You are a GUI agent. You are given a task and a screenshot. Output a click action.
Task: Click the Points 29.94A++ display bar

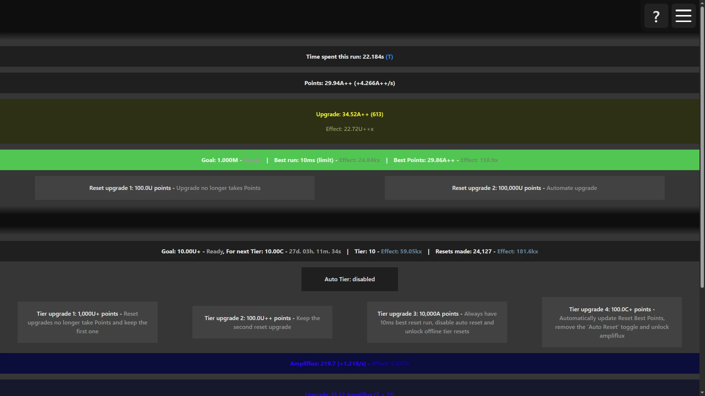pyautogui.click(x=350, y=83)
